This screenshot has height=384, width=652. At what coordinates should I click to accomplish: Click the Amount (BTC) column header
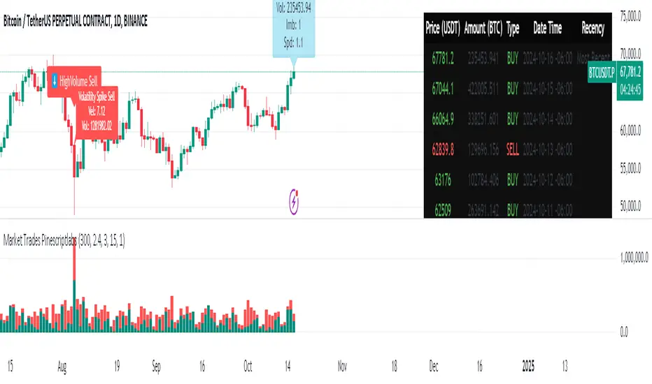(x=483, y=31)
